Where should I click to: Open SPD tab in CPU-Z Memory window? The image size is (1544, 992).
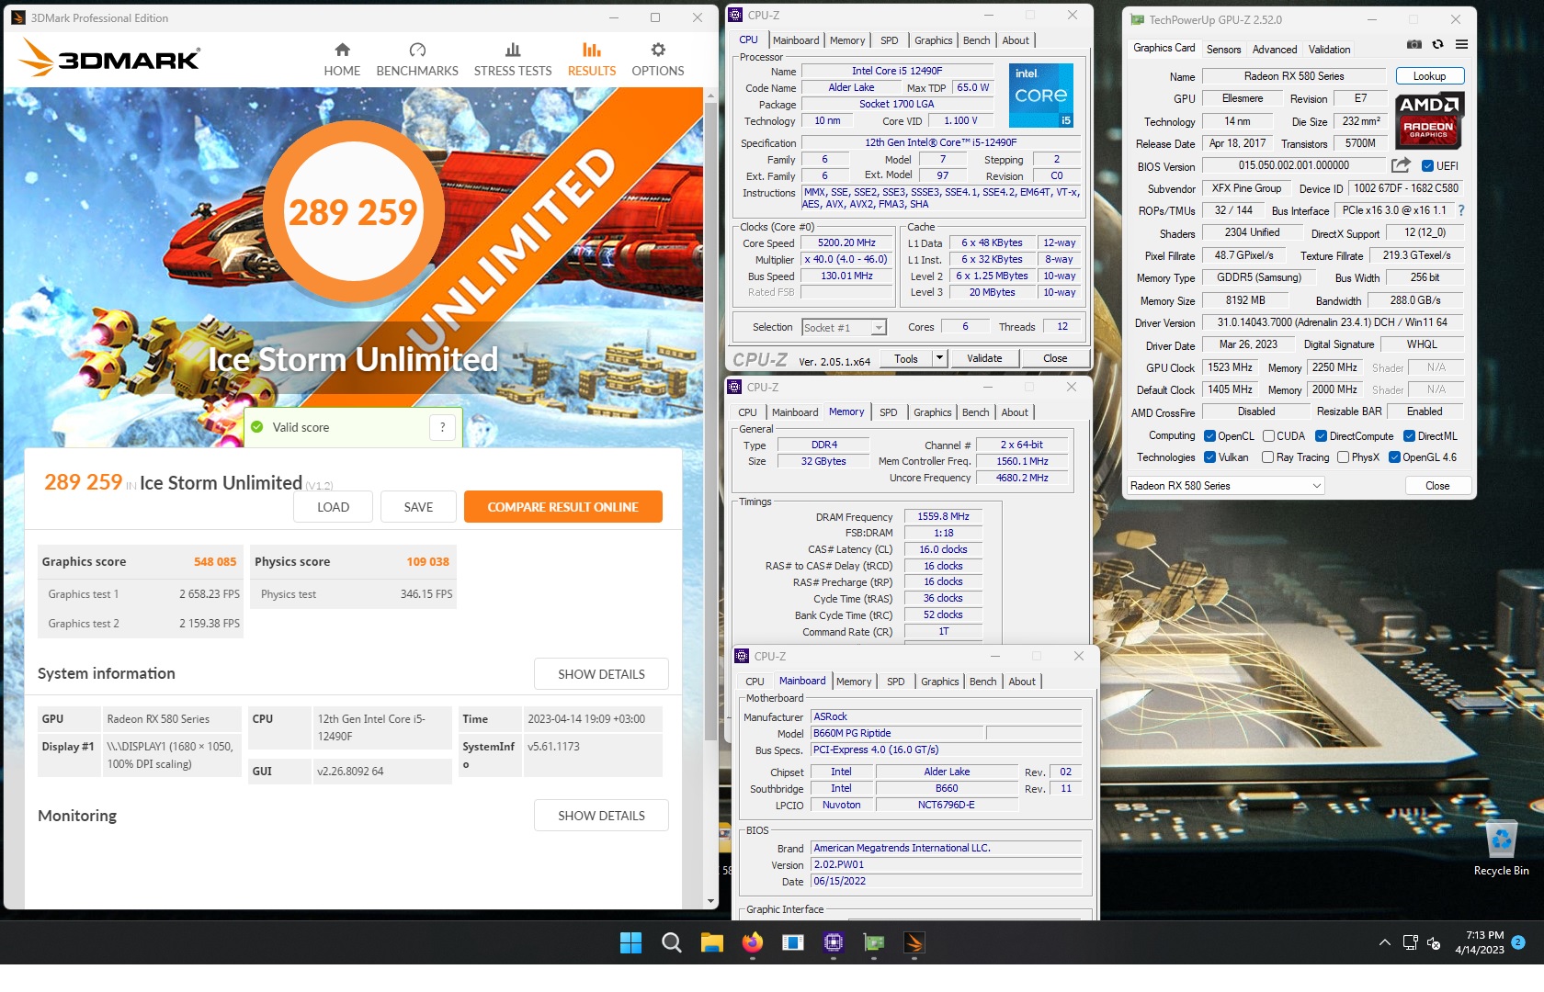(x=888, y=412)
